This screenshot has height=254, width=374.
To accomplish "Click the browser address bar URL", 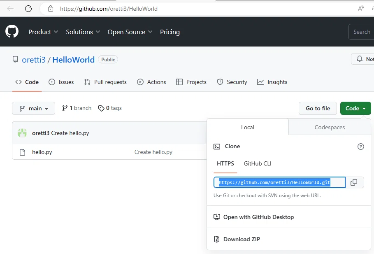I will click(109, 9).
